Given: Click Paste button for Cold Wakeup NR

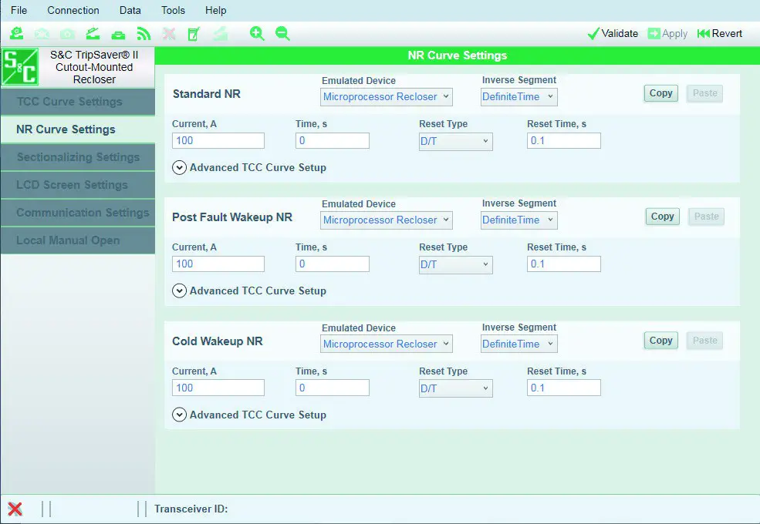Looking at the screenshot, I should click(704, 341).
